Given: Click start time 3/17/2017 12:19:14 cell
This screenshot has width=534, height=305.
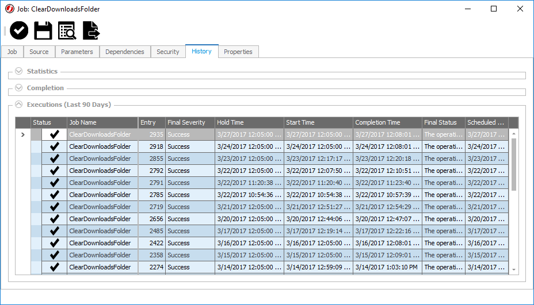Looking at the screenshot, I should [318, 231].
